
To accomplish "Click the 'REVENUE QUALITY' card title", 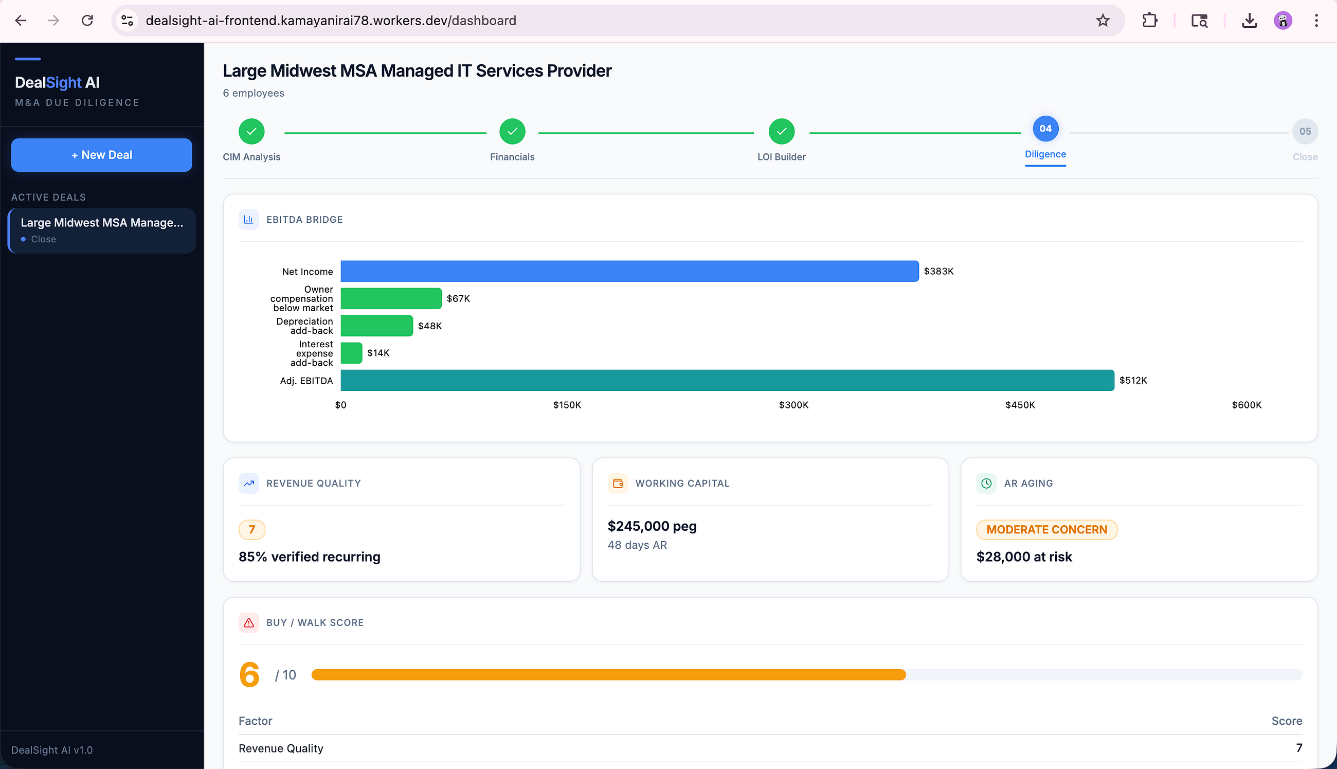I will (x=314, y=484).
